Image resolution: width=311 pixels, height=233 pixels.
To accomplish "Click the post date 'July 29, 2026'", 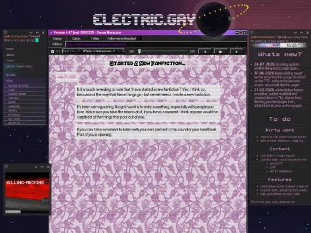I will 67,77.
